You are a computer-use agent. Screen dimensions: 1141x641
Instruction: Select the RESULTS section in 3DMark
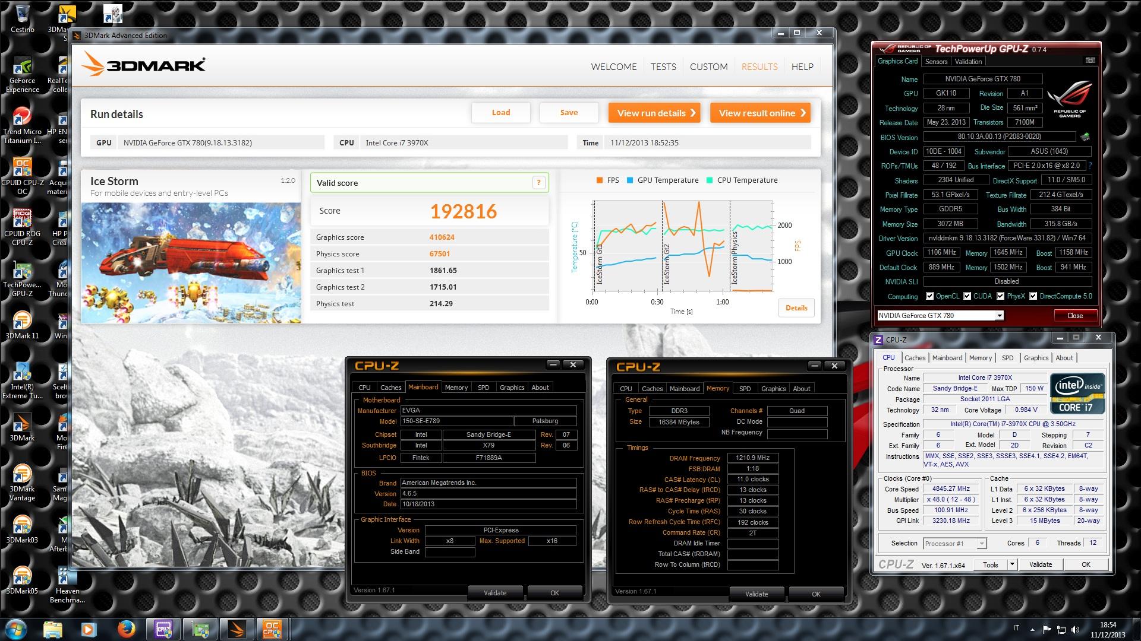759,67
